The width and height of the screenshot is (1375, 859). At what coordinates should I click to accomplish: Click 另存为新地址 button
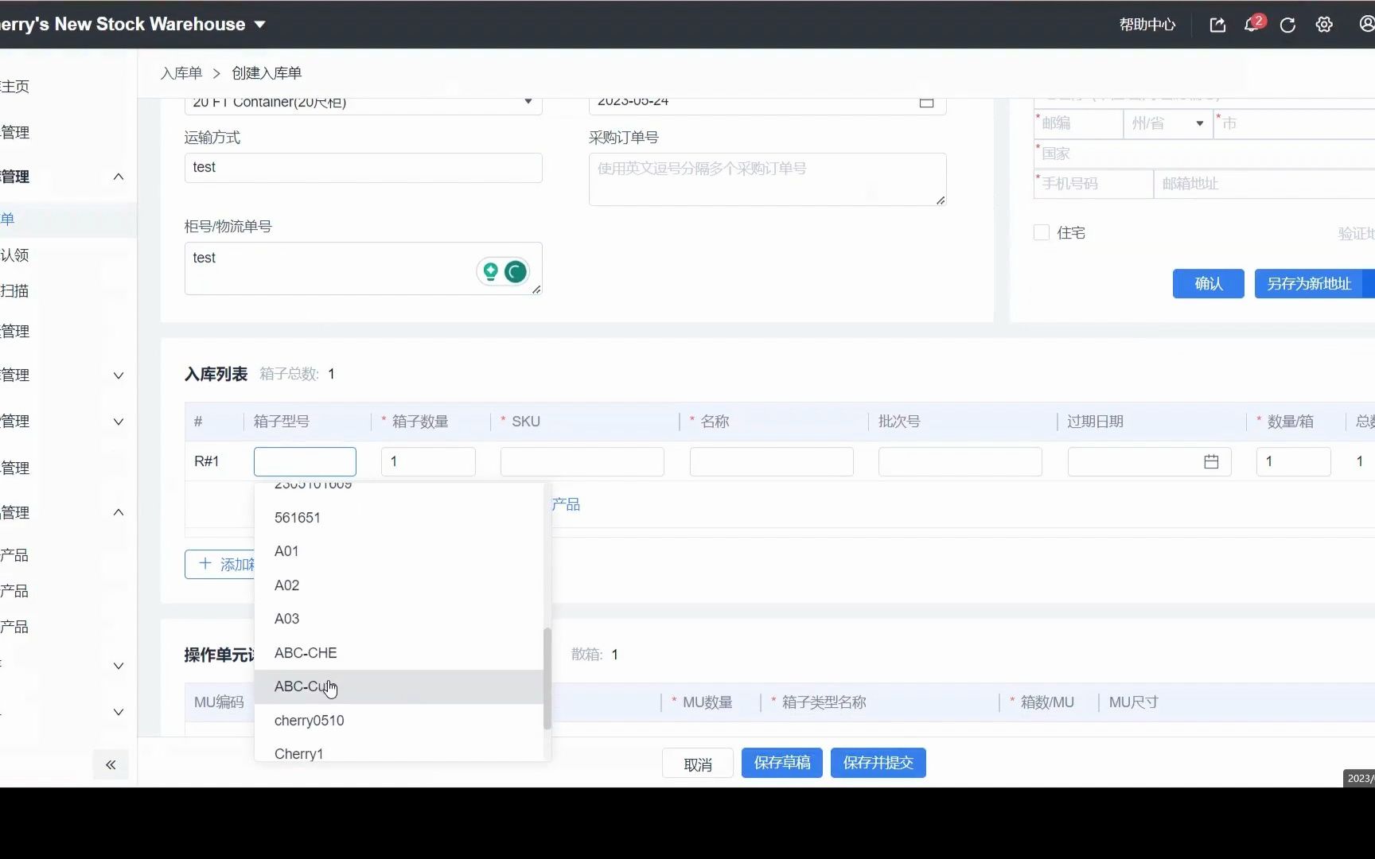pos(1309,284)
